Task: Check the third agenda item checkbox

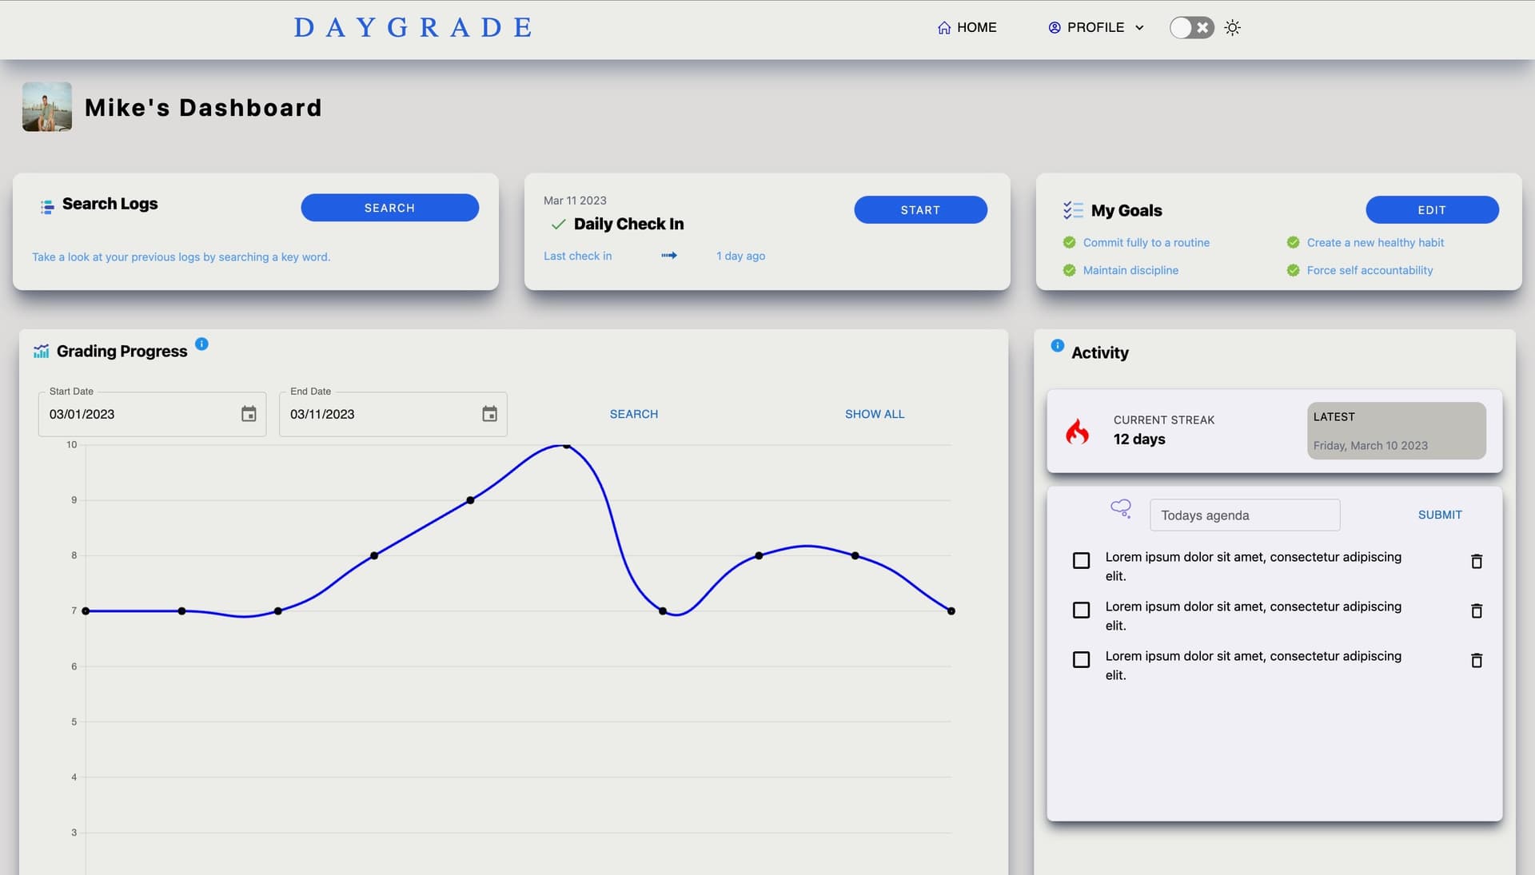Action: [x=1081, y=660]
